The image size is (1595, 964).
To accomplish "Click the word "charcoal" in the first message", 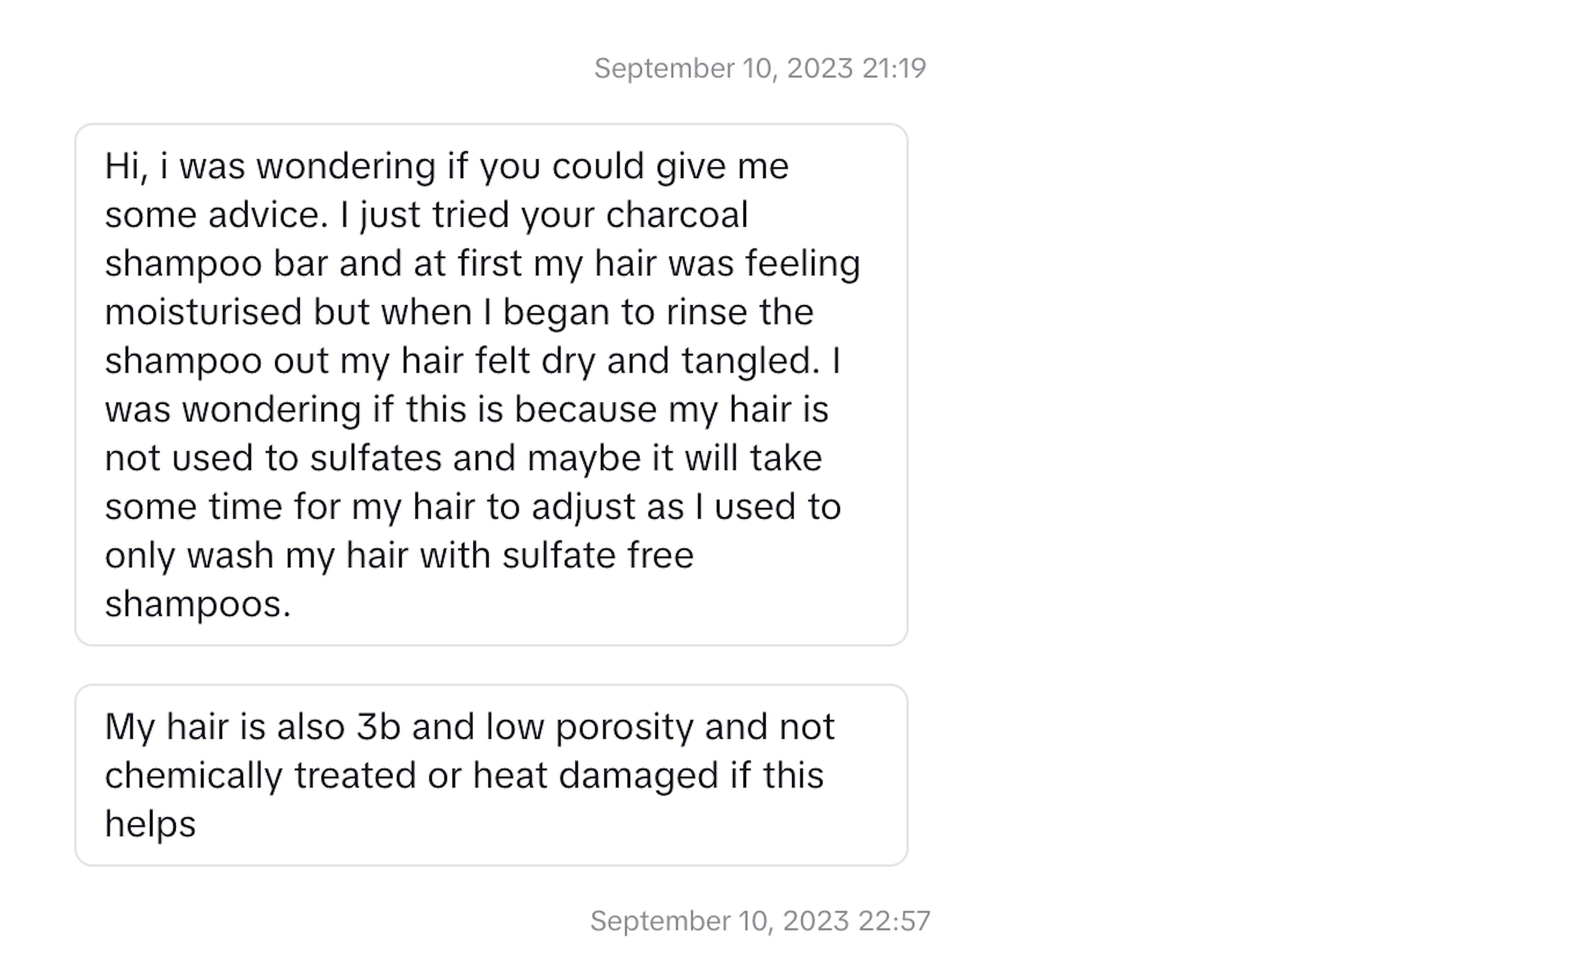I will coord(677,214).
